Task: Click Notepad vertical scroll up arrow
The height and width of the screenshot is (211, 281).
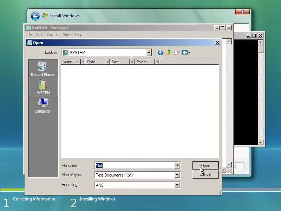Action: coord(229,41)
